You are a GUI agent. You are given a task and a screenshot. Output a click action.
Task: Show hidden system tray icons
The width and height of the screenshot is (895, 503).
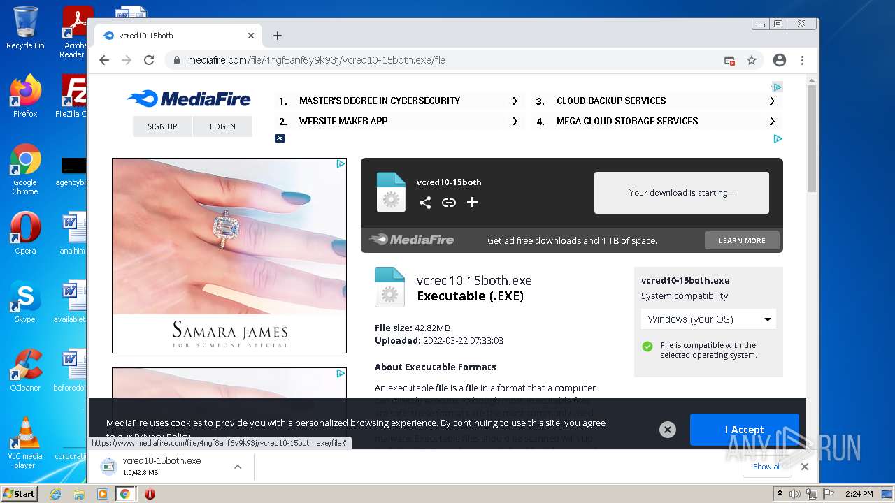click(780, 494)
